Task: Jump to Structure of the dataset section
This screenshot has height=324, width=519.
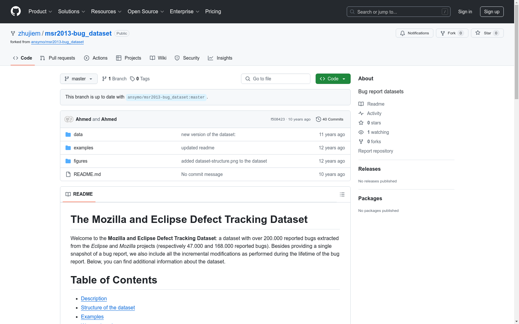Action: (108, 307)
